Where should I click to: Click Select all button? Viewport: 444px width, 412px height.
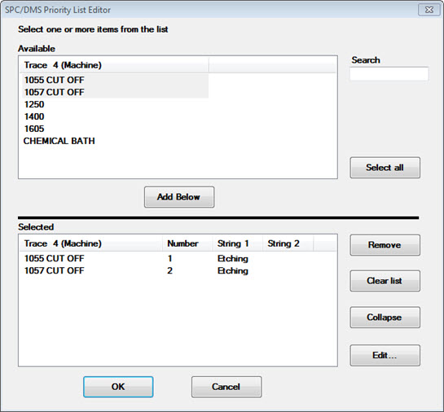click(x=385, y=168)
